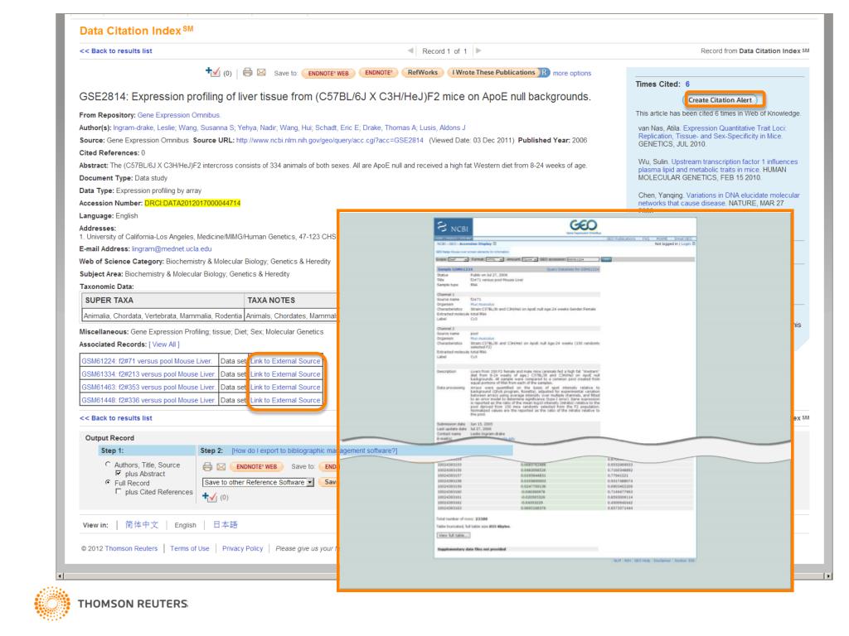This screenshot has height=636, width=849.
Task: Open author Lusis, Aldons J link
Action: [443, 128]
